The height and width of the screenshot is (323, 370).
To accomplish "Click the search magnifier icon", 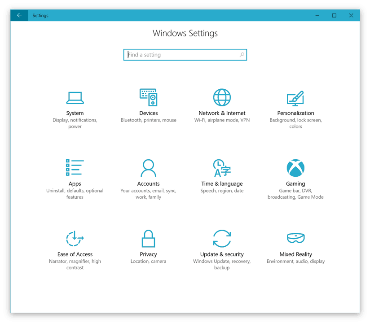I will point(242,55).
